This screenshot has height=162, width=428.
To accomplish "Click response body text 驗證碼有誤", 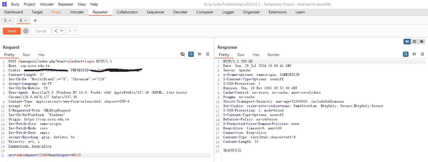I will [232, 151].
